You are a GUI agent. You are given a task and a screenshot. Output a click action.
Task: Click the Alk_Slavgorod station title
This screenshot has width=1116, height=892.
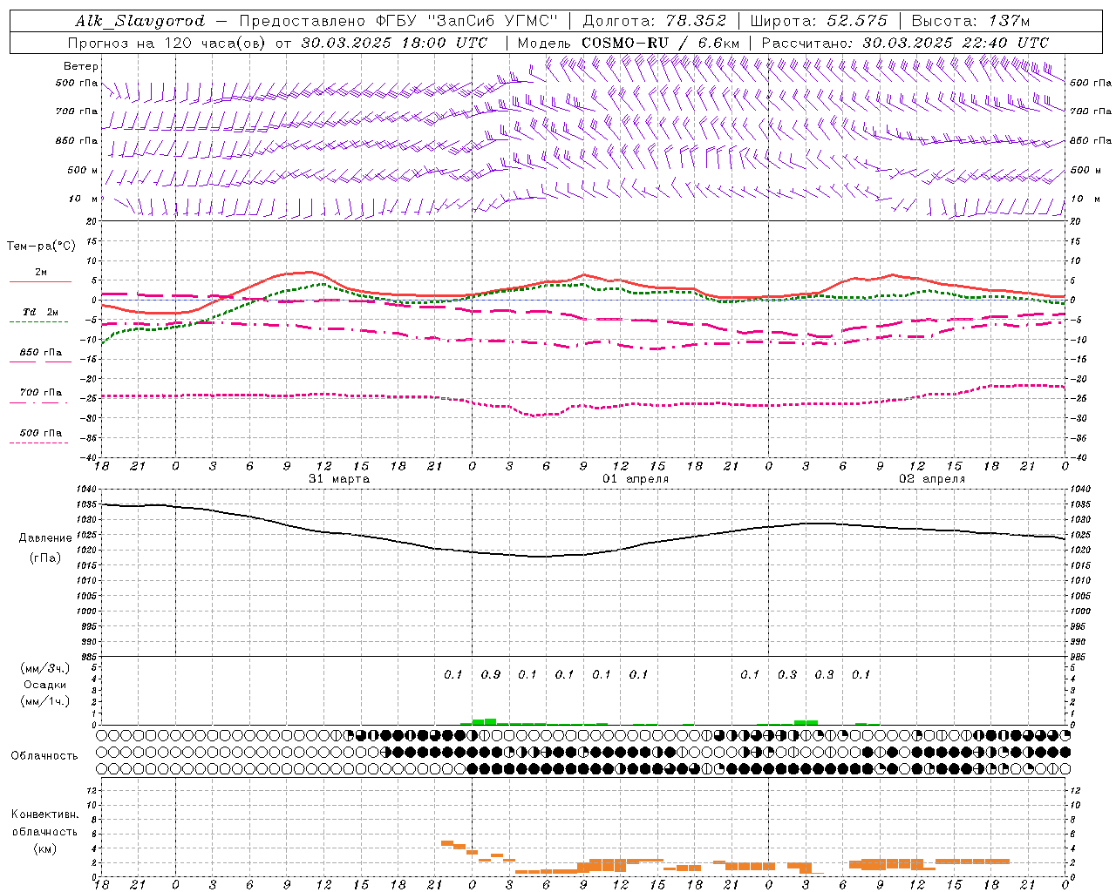click(x=139, y=21)
